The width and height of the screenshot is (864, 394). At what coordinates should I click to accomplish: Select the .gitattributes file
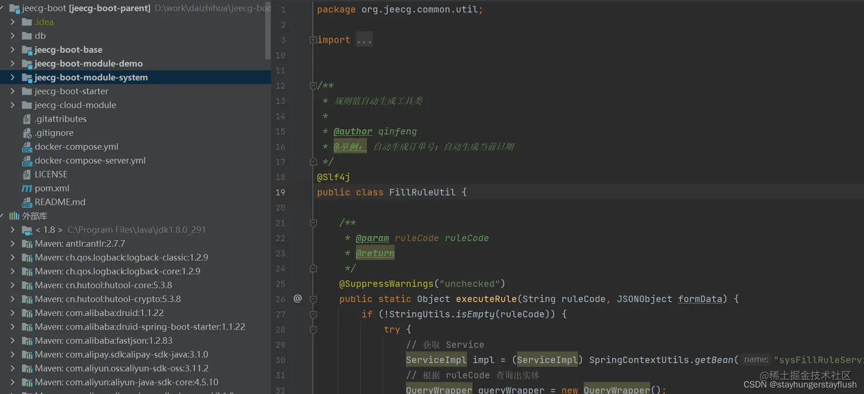tap(61, 119)
